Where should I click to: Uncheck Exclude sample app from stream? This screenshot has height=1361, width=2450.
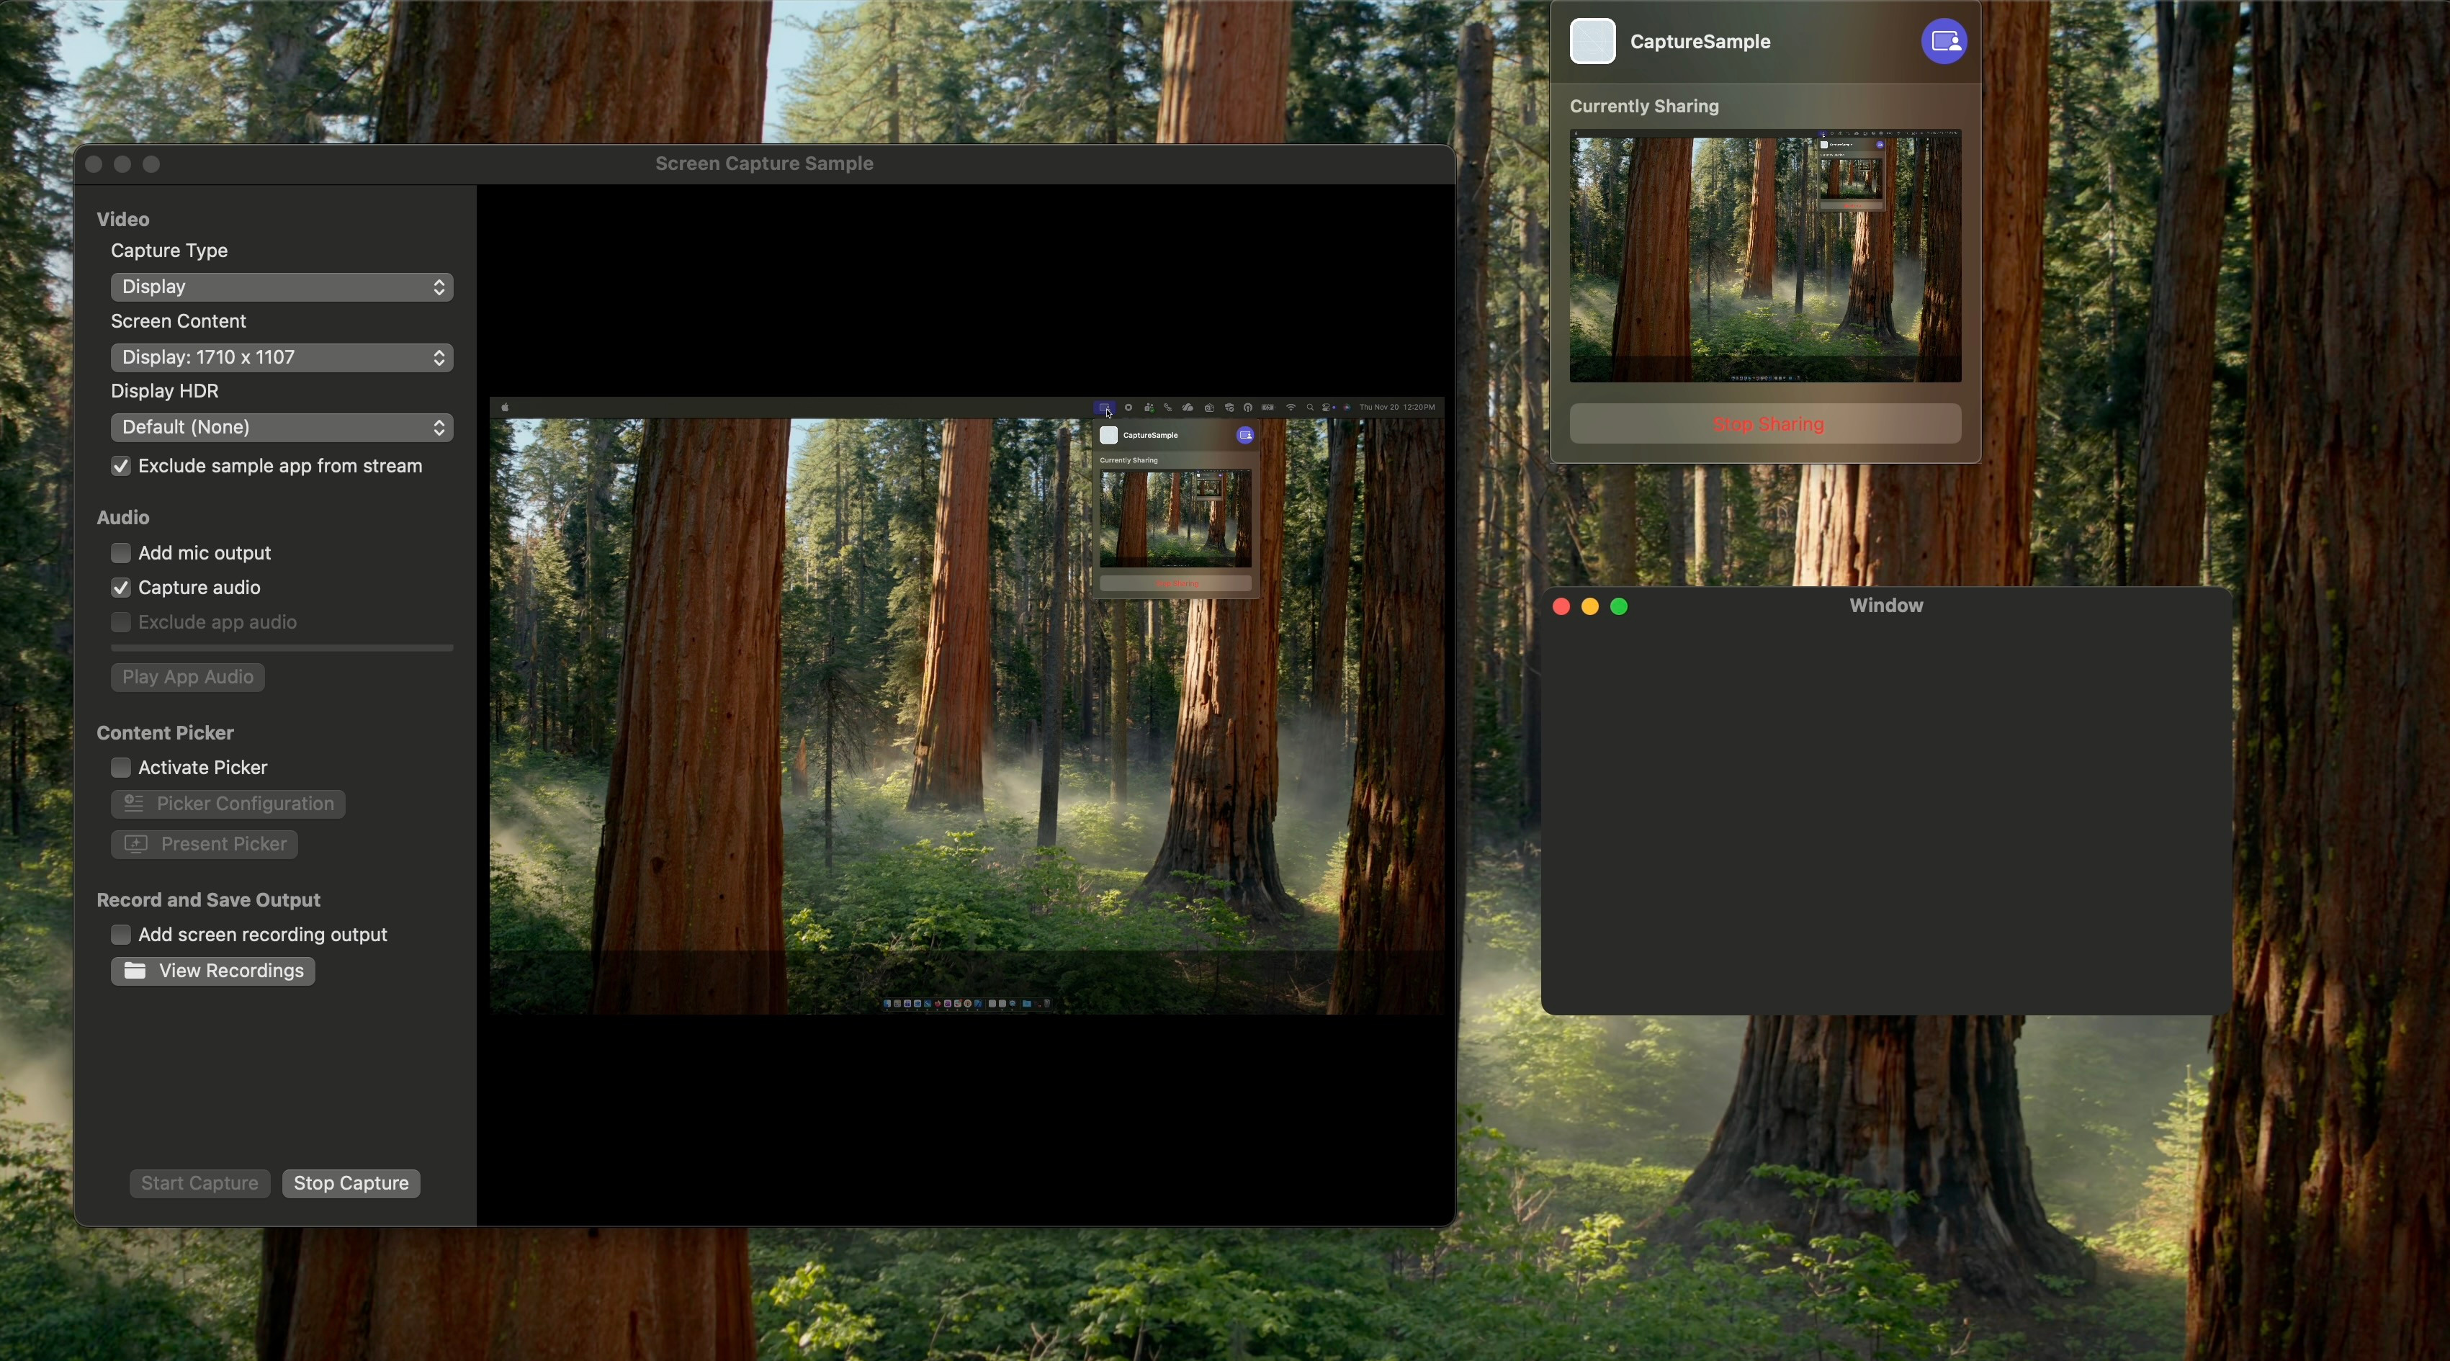pyautogui.click(x=121, y=466)
